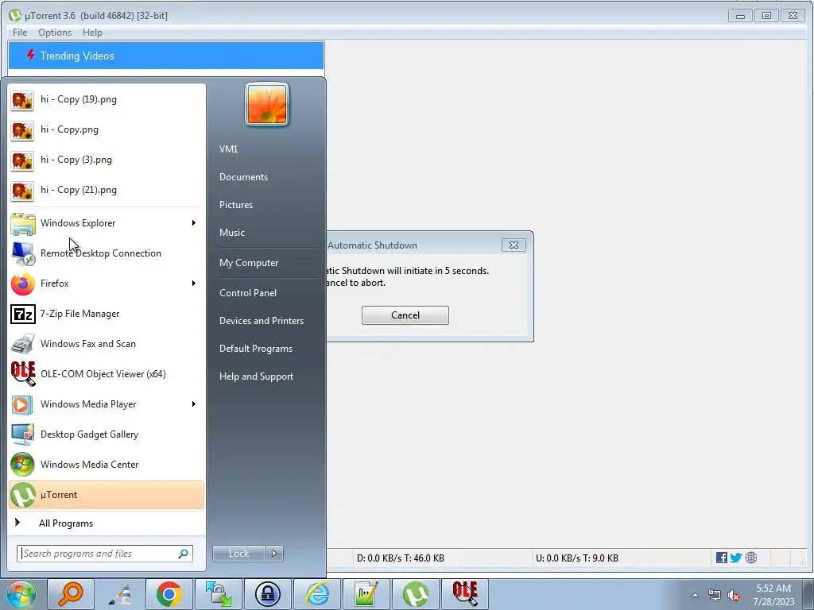
Task: Open Default Programs
Action: coord(256,349)
